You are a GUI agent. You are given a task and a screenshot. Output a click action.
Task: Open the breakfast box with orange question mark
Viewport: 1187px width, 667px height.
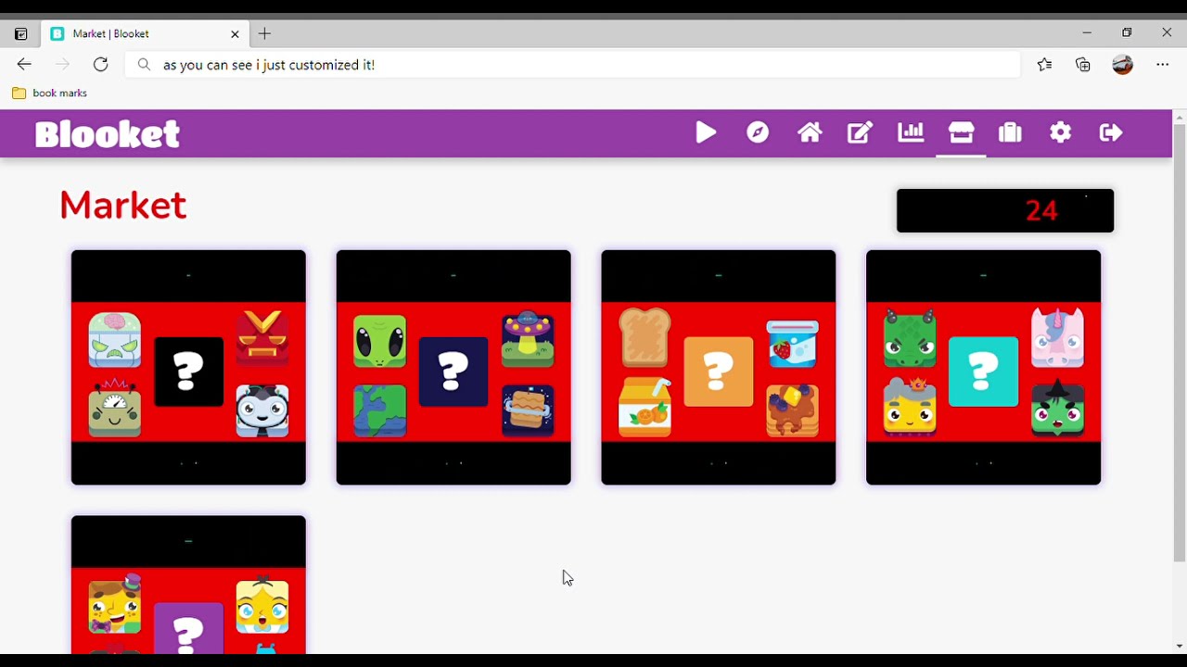click(x=719, y=367)
